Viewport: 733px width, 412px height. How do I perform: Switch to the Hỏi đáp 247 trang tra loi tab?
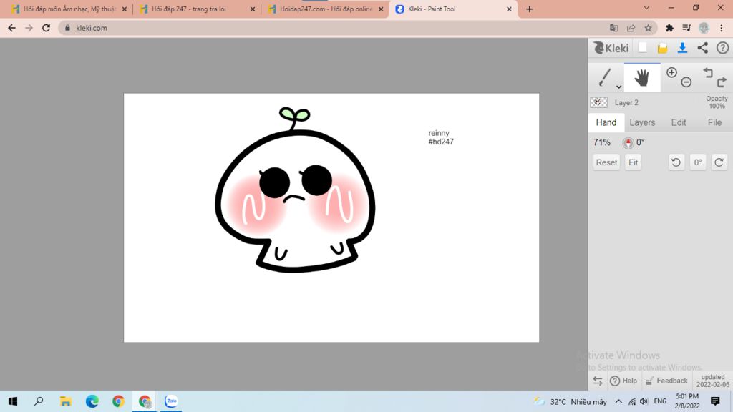pos(198,9)
